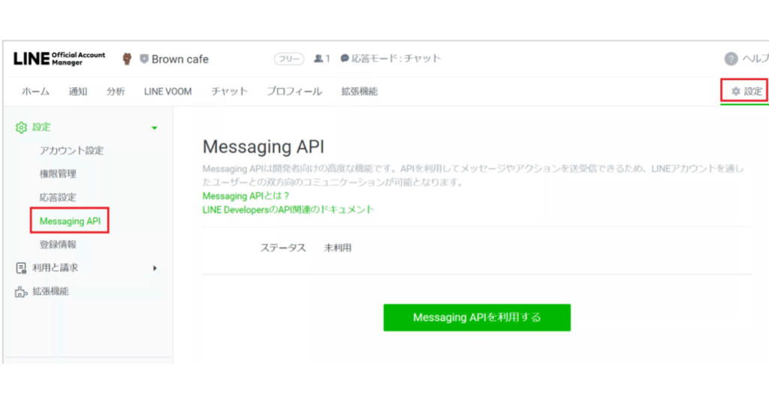Click the ステータス label
This screenshot has width=769, height=404.
pyautogui.click(x=283, y=248)
